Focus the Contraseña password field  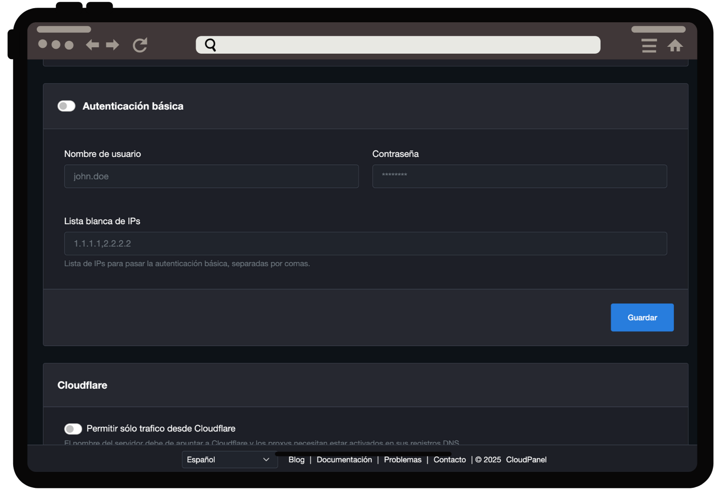(x=519, y=176)
